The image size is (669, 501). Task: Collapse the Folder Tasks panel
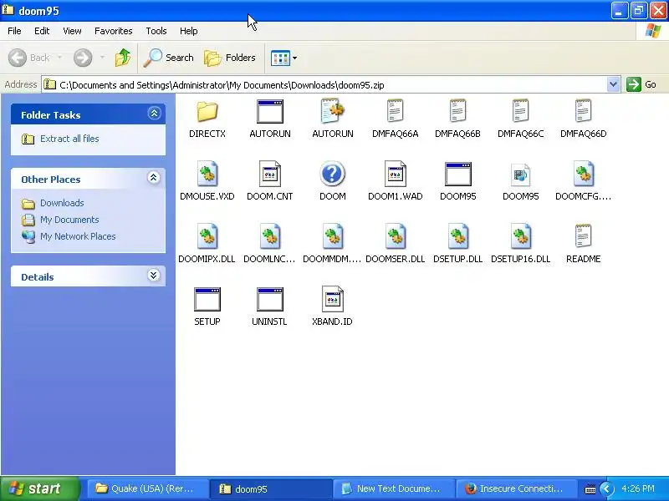[154, 114]
